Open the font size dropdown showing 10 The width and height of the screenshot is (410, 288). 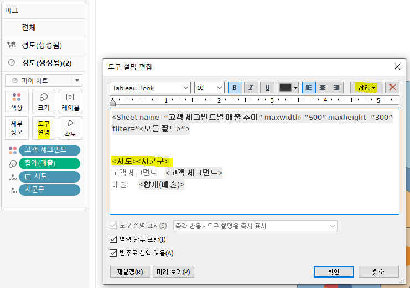[209, 88]
